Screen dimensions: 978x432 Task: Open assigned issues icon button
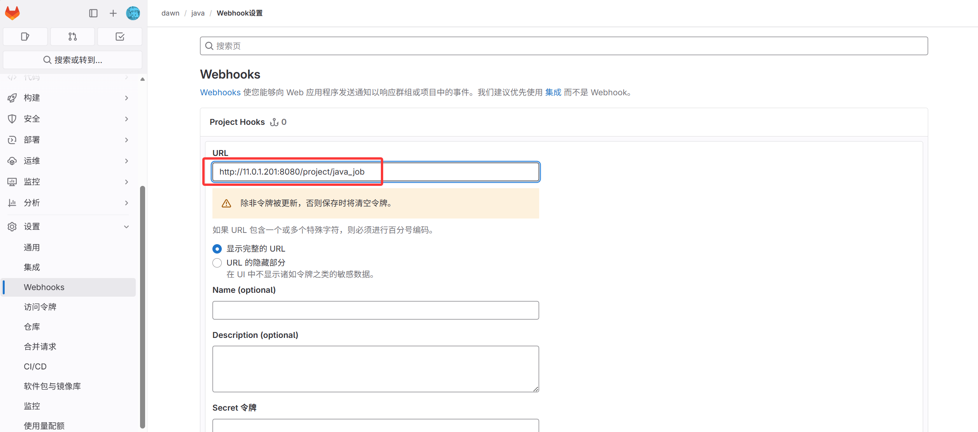tap(25, 37)
